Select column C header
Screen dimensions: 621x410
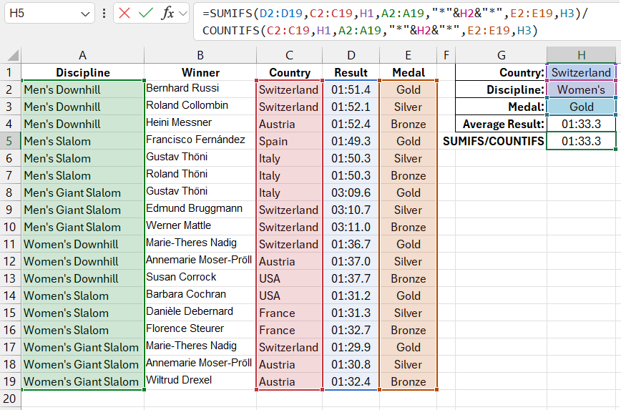[x=290, y=55]
